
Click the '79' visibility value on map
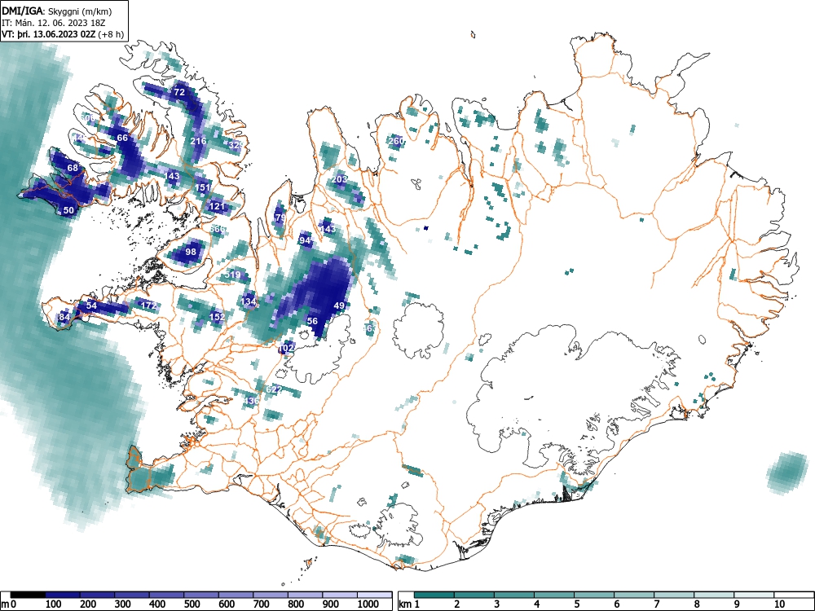coord(280,218)
